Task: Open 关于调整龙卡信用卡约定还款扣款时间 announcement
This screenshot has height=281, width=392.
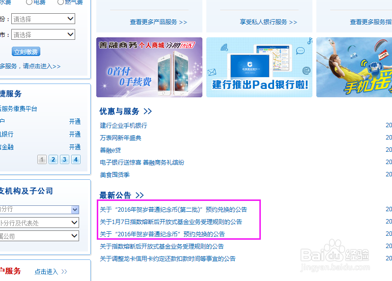Action: tap(168, 259)
